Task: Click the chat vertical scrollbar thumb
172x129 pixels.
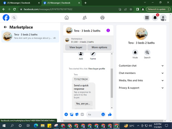Action: tap(112, 83)
